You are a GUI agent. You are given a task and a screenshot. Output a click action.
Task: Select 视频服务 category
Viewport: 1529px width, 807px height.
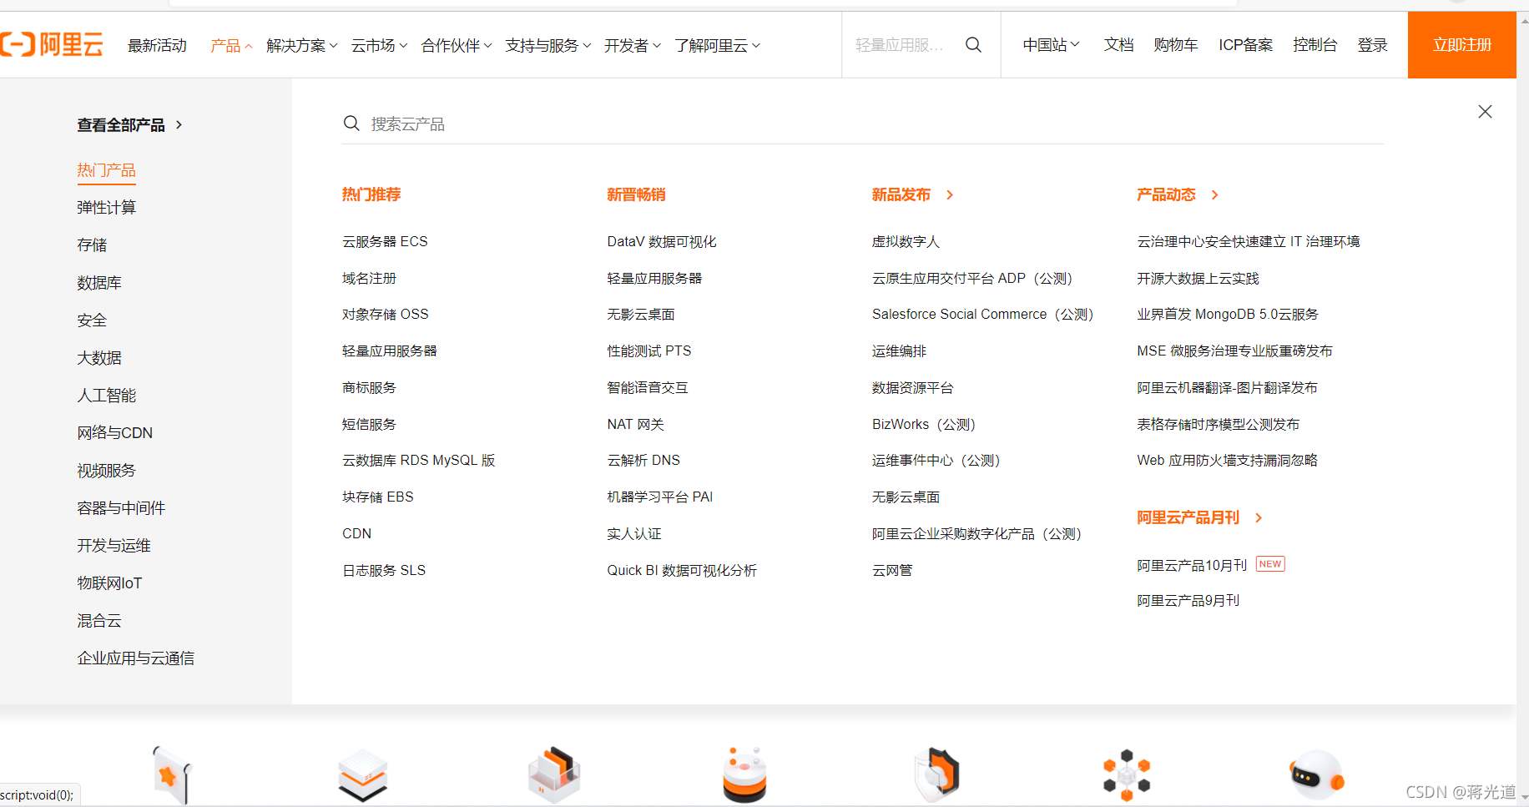point(106,471)
